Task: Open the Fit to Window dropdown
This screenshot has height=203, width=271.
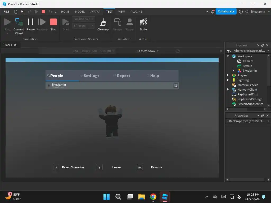Action: pyautogui.click(x=148, y=51)
